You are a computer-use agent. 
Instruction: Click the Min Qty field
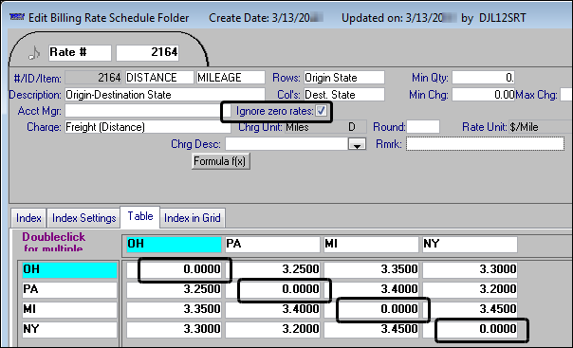[483, 78]
